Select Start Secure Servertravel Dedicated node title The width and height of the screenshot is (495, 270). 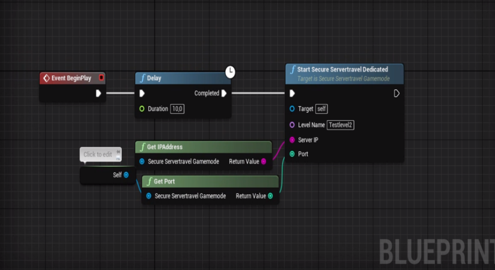point(343,69)
